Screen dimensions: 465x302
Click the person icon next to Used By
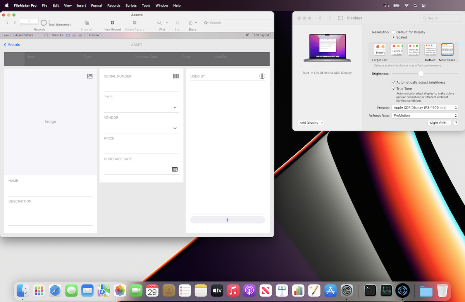point(262,76)
